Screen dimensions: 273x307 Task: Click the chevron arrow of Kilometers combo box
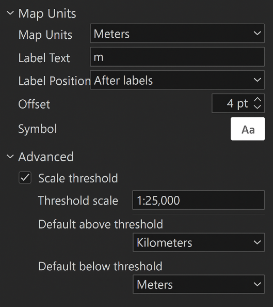[x=257, y=242]
